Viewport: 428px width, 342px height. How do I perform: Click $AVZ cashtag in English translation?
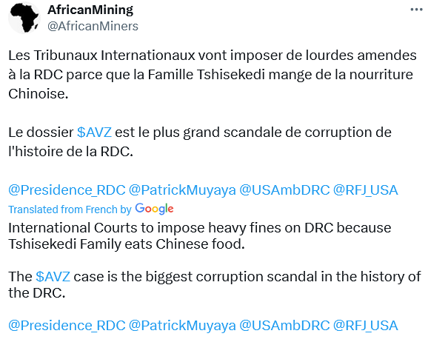[53, 277]
